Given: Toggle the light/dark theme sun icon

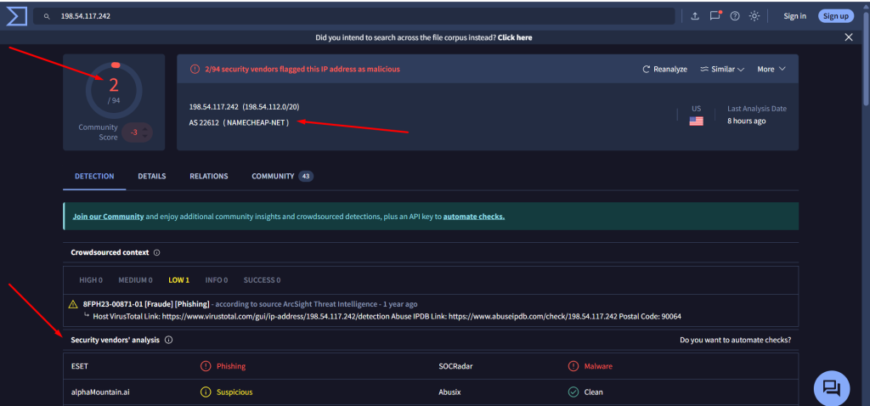Looking at the screenshot, I should (x=754, y=16).
